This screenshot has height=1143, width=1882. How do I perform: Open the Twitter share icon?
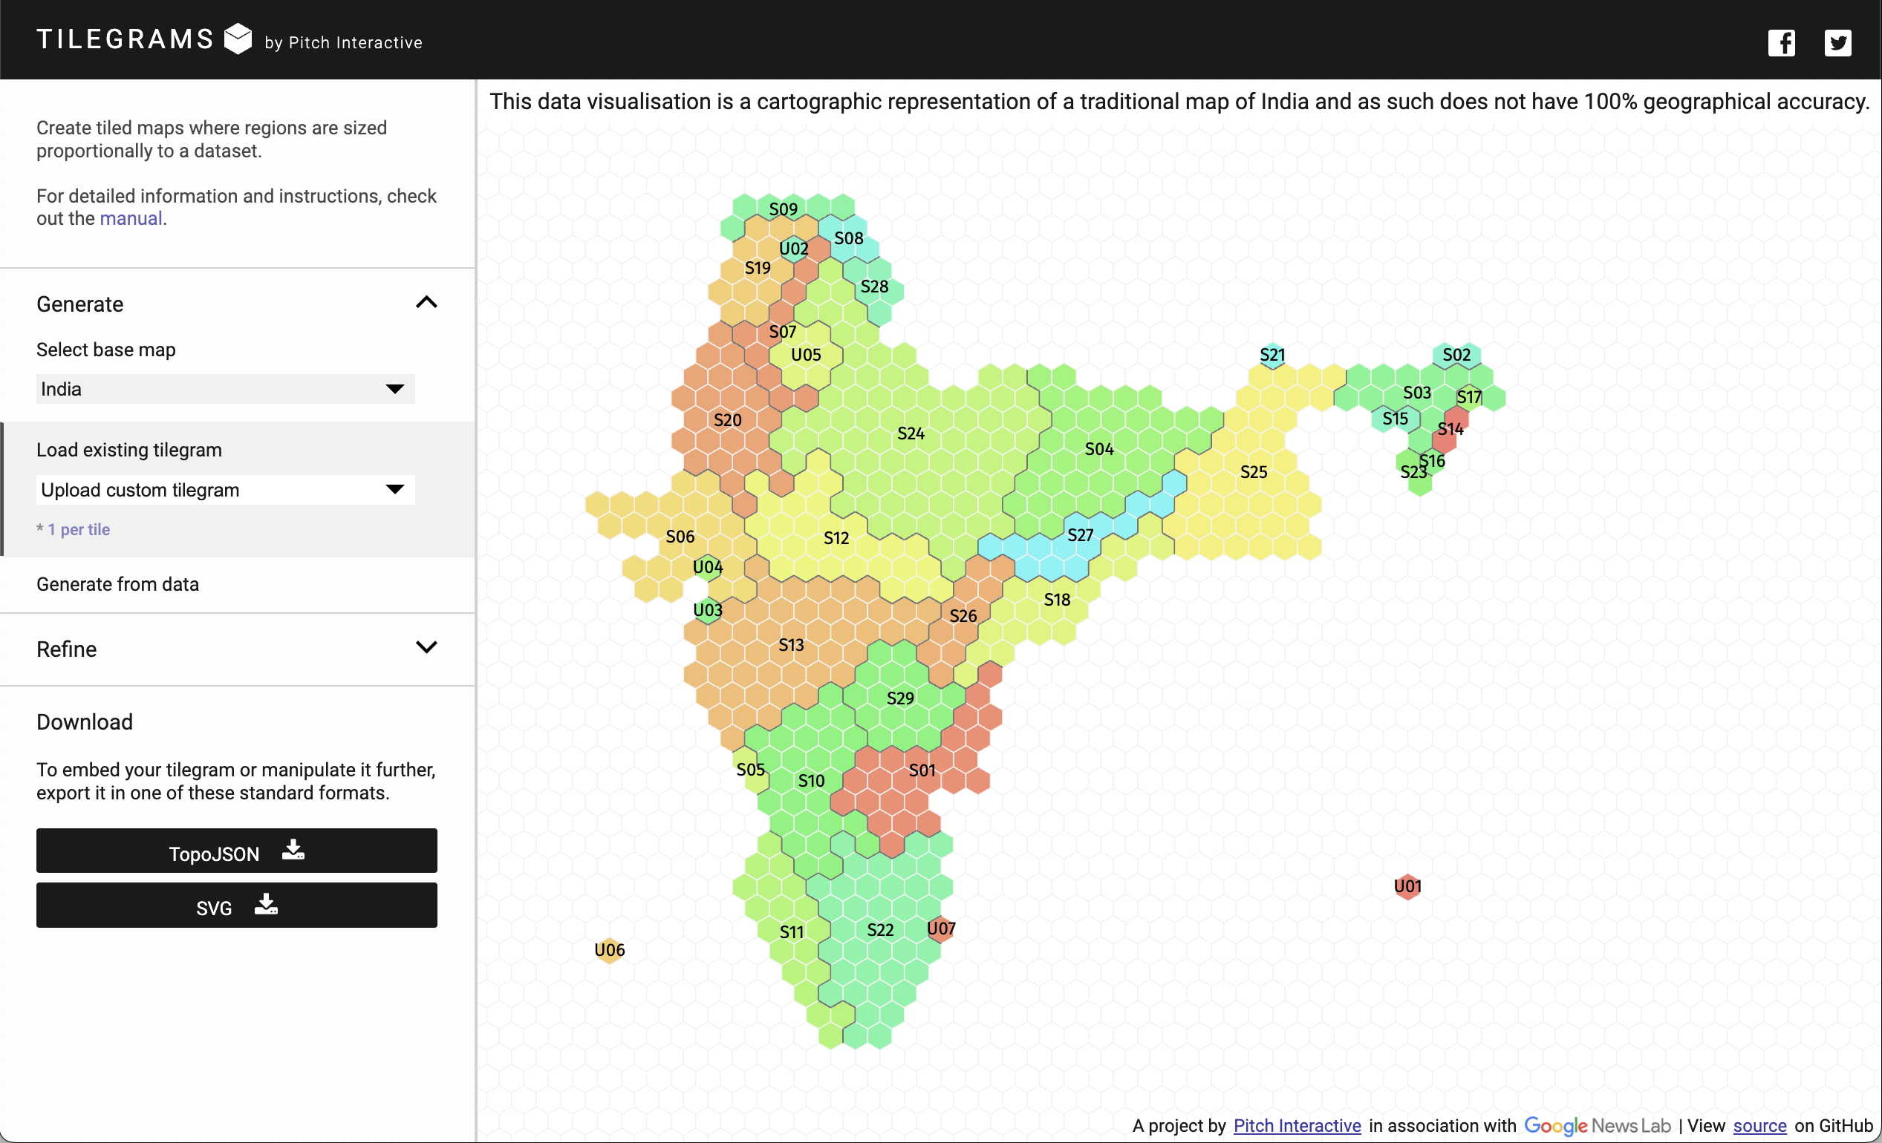click(x=1837, y=43)
